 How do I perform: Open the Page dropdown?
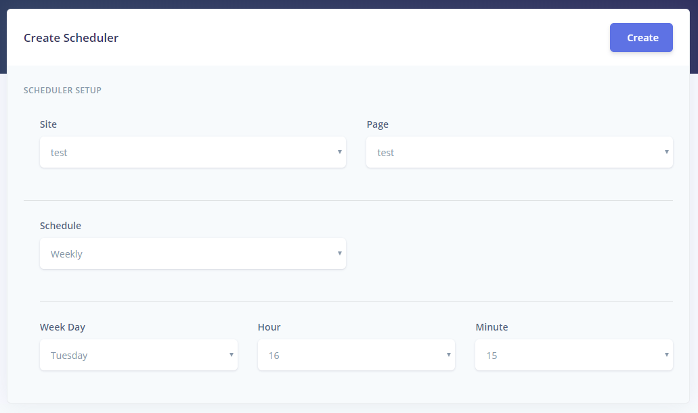519,152
